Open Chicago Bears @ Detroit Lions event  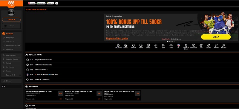coord(132,75)
